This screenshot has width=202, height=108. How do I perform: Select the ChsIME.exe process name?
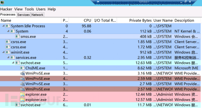point(35,68)
